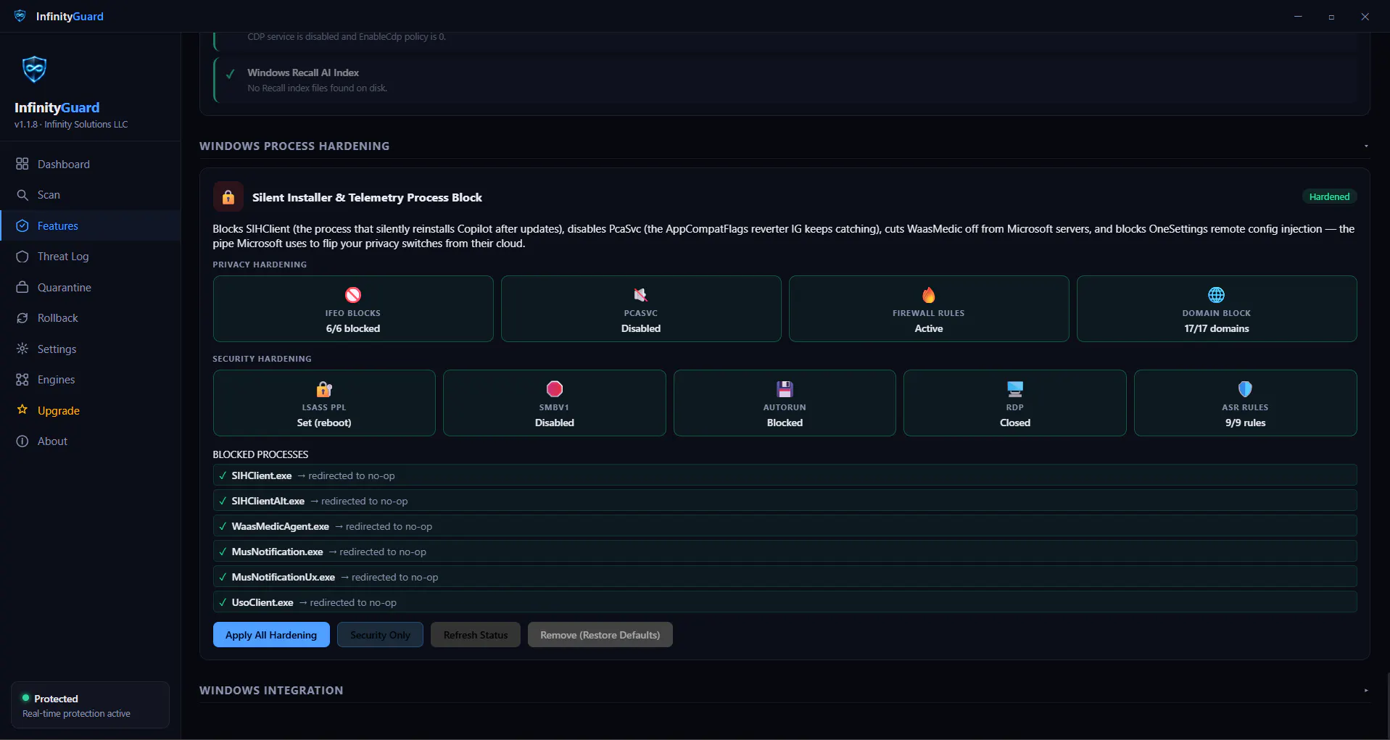1390x740 pixels.
Task: Select the IFEO Blocks 6/6 blocked card
Action: tap(353, 309)
